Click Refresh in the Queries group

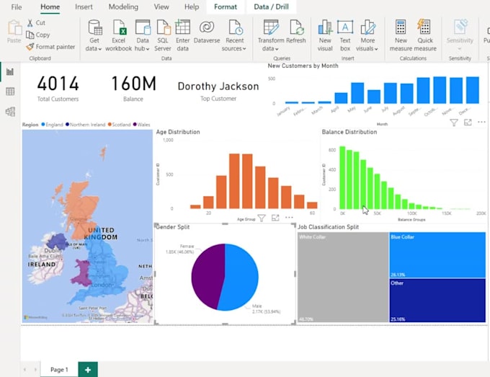(296, 27)
